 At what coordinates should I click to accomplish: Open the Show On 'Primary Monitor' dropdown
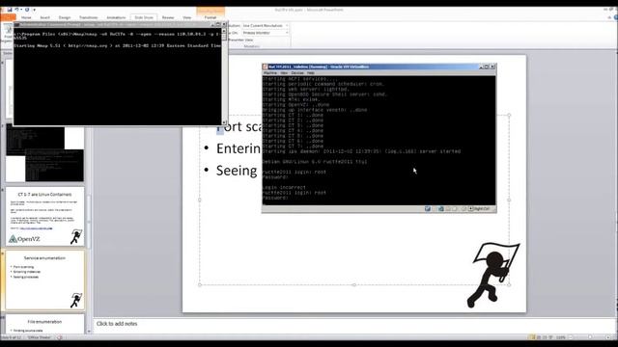[266, 33]
